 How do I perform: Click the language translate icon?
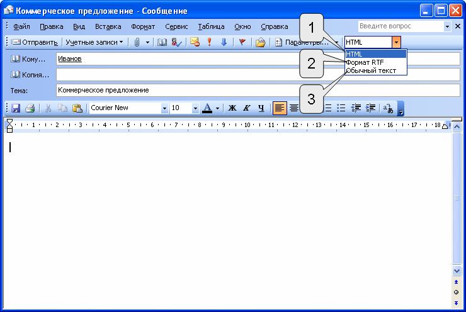pyautogui.click(x=388, y=108)
